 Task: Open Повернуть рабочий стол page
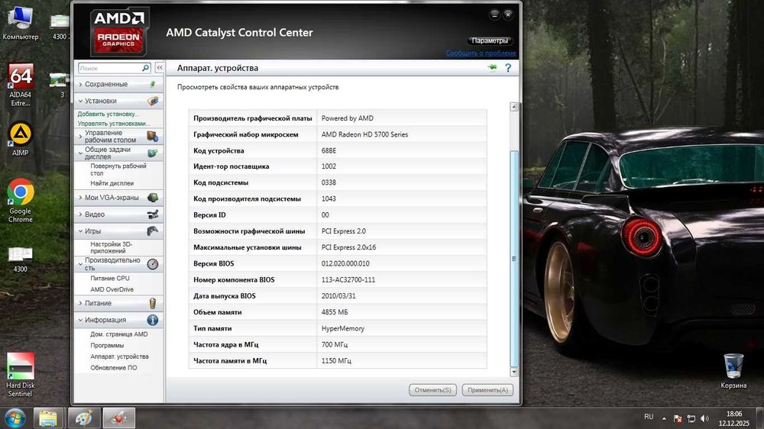tap(118, 169)
